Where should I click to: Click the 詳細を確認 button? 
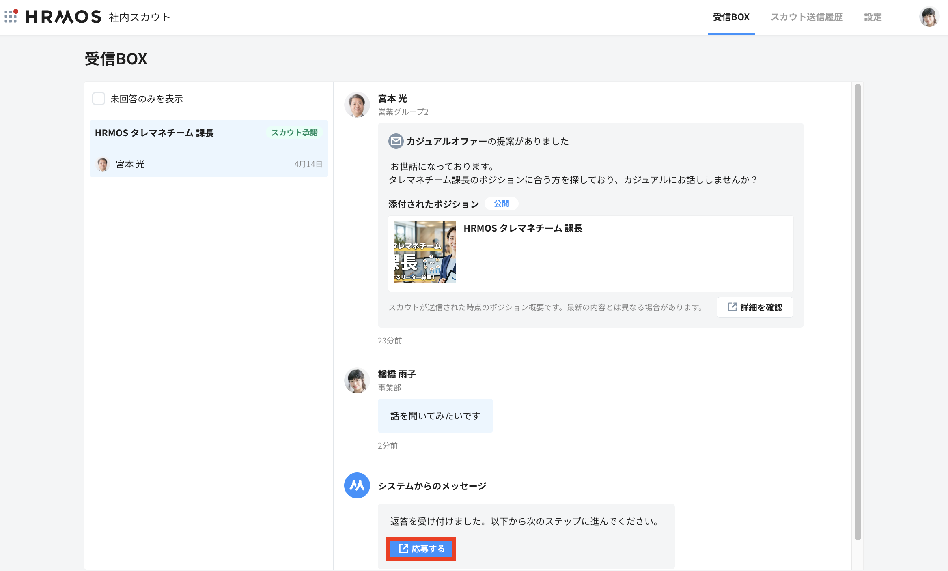coord(754,307)
